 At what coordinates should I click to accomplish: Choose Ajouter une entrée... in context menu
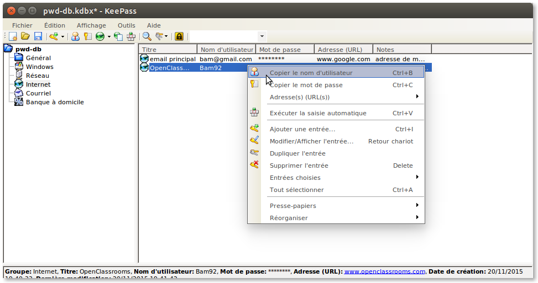pos(336,129)
